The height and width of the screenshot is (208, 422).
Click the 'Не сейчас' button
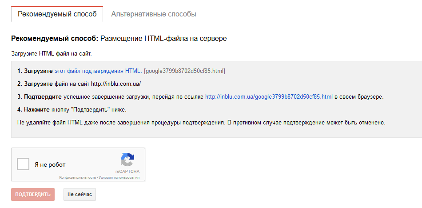point(80,194)
